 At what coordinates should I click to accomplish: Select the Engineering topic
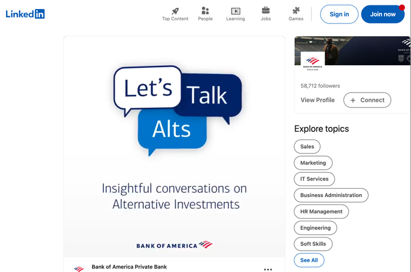pos(316,228)
